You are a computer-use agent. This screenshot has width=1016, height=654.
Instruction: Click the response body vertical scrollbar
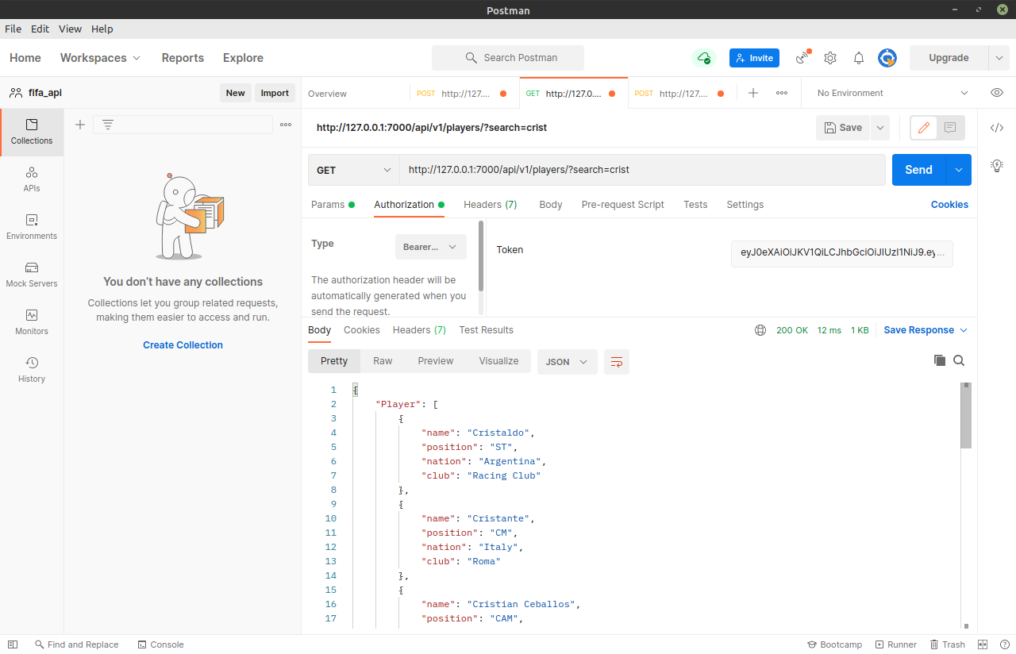coord(966,416)
